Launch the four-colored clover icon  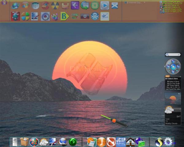[x=25, y=16]
